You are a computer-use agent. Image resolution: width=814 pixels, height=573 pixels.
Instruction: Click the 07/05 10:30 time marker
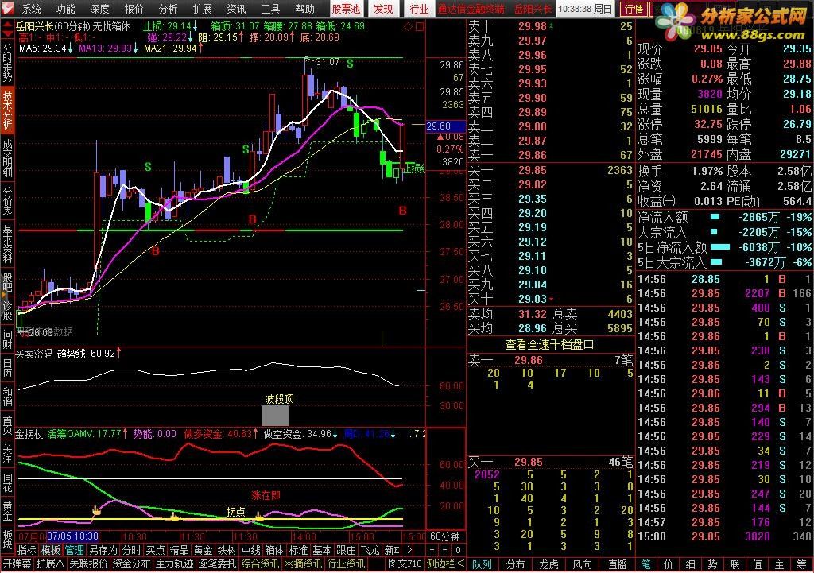pos(72,536)
